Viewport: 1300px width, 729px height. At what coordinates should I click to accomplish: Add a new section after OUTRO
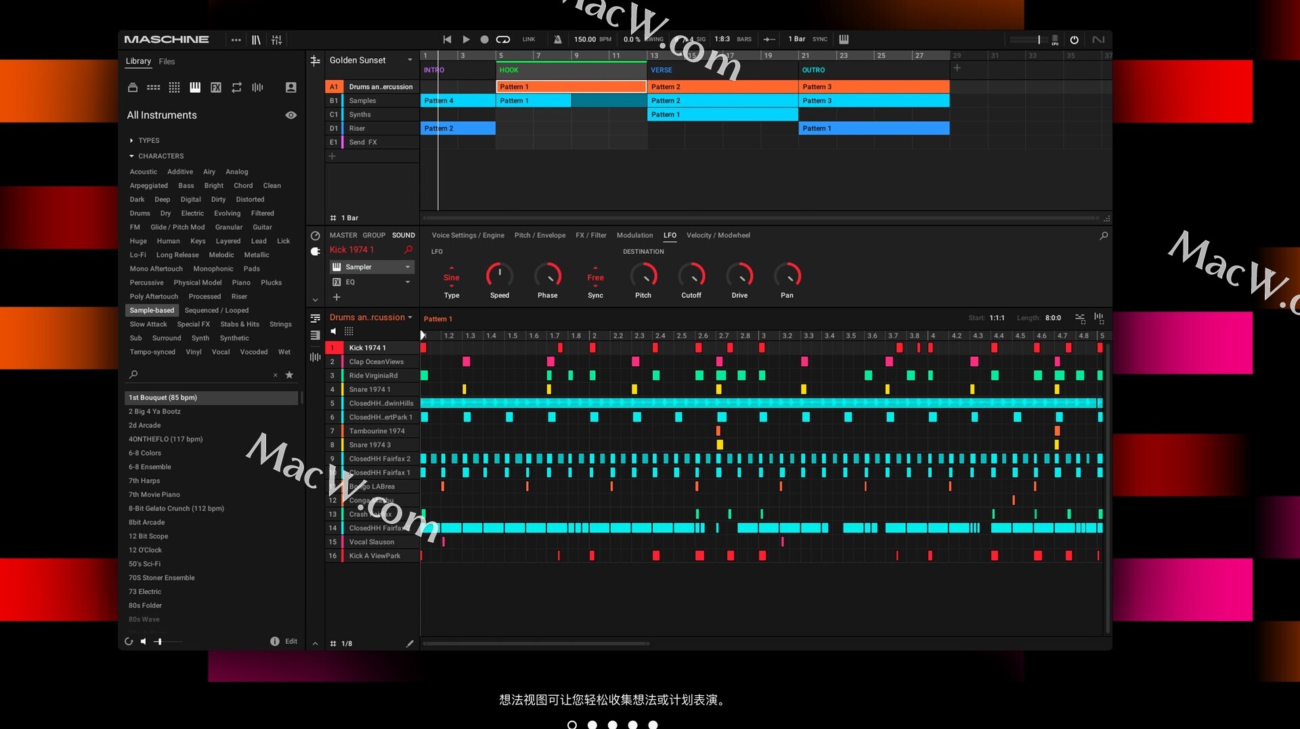click(957, 68)
